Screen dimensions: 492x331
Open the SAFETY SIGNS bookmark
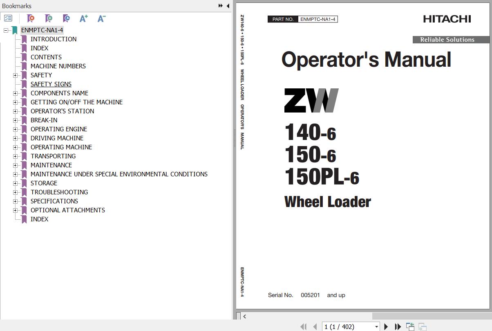pos(51,84)
